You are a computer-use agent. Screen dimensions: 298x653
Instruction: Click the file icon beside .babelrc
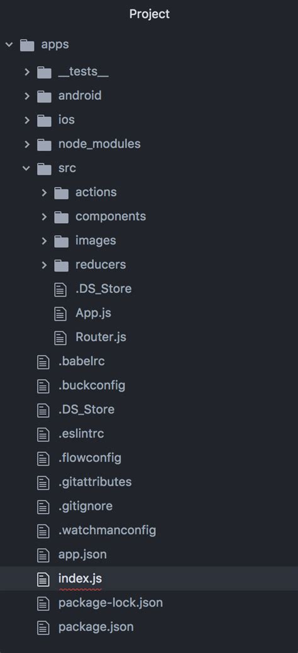tap(43, 361)
